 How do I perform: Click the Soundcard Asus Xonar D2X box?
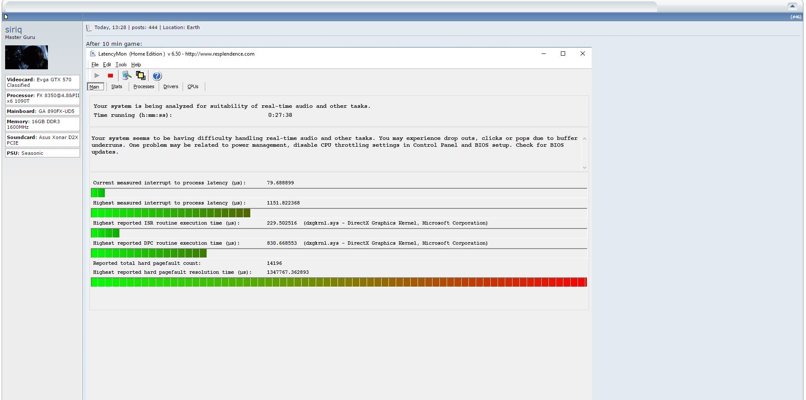(x=42, y=140)
